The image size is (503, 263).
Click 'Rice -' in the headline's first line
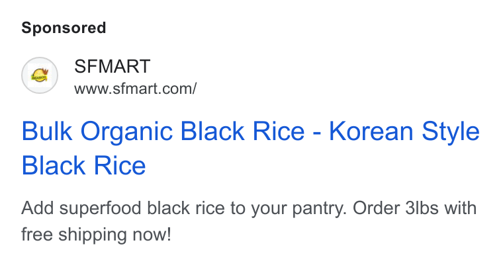287,131
